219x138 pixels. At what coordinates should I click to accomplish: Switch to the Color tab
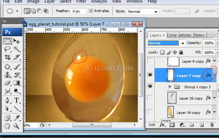coord(172,35)
